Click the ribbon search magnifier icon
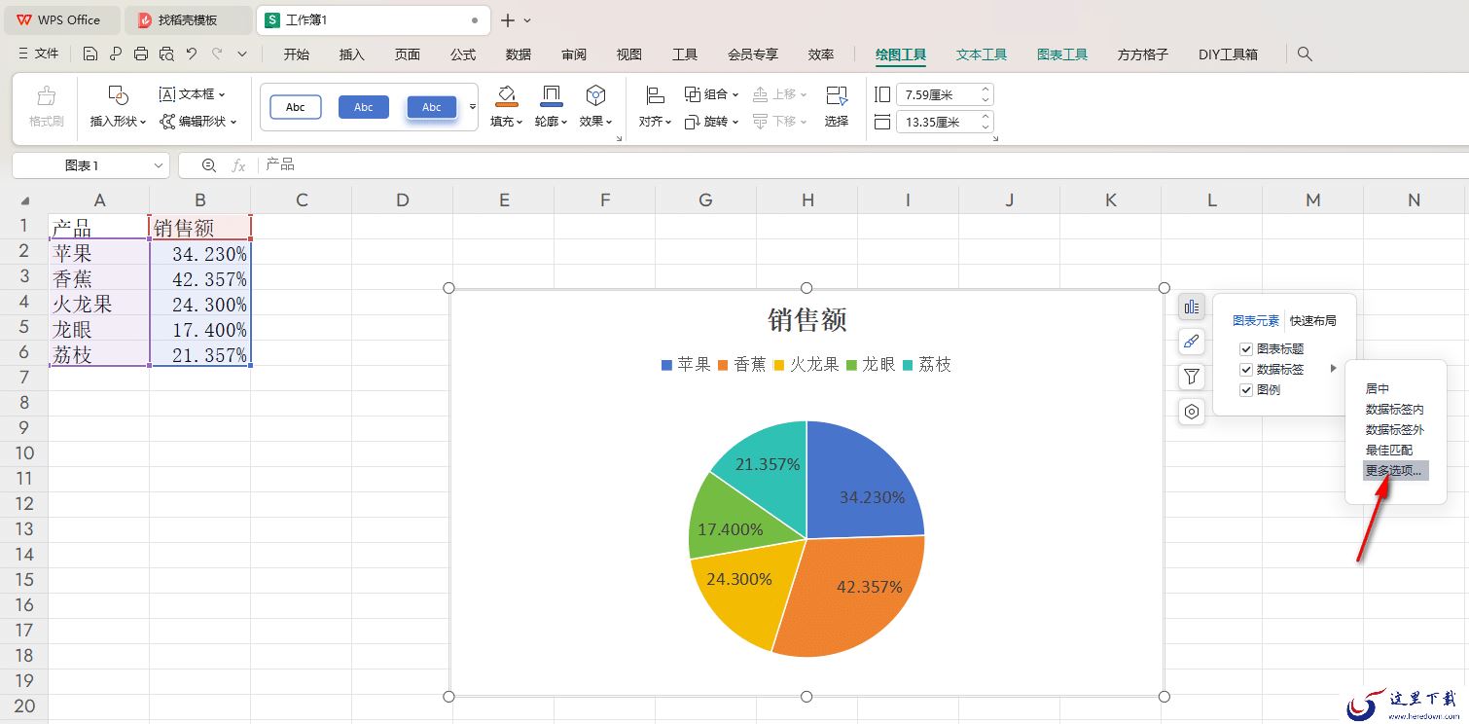The image size is (1469, 724). 1306,54
